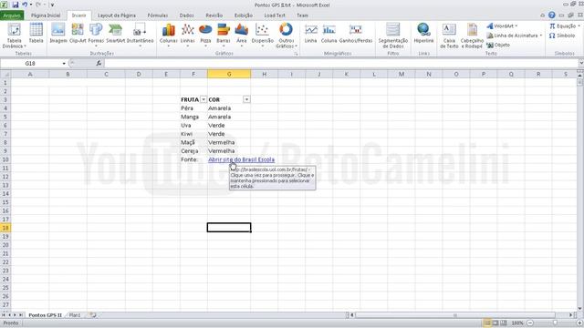Undo last action in quick access toolbar

tap(25, 5)
